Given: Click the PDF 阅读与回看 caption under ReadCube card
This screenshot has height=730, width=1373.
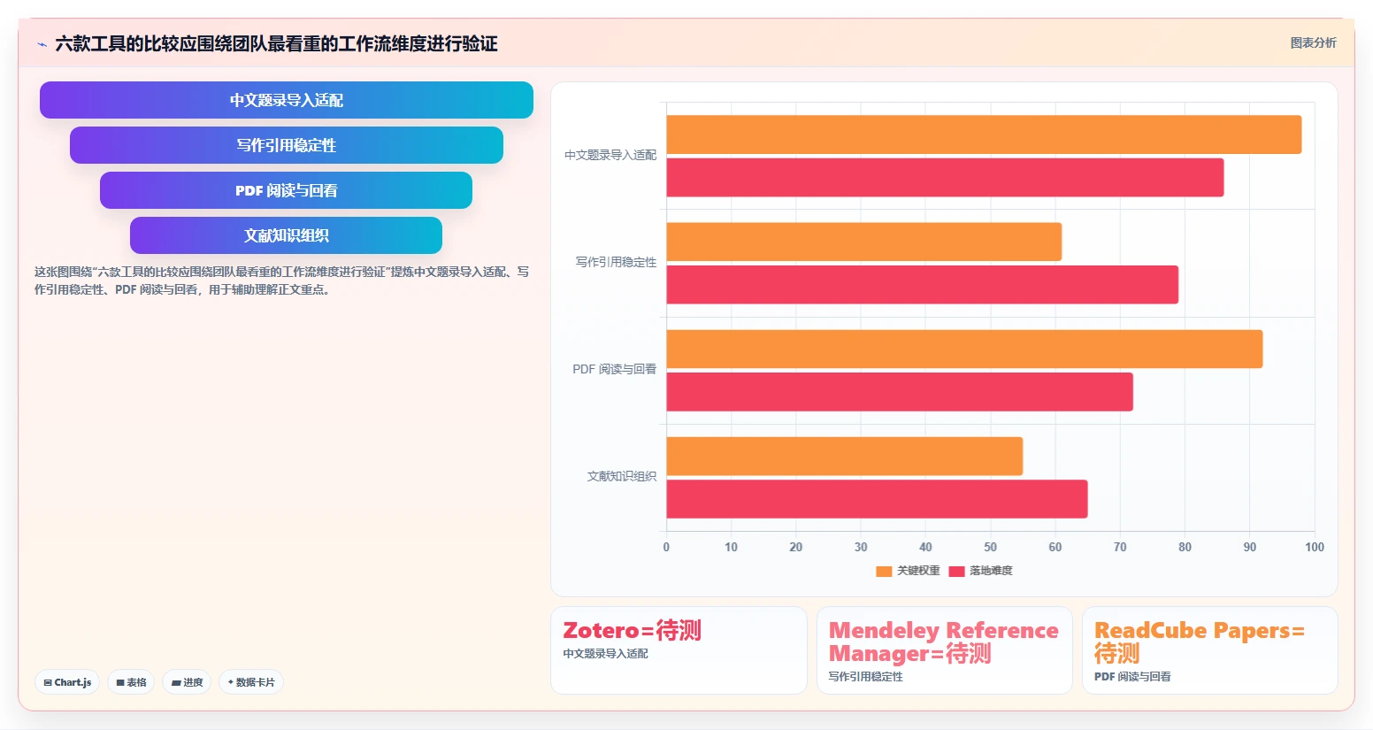Looking at the screenshot, I should pyautogui.click(x=1132, y=677).
